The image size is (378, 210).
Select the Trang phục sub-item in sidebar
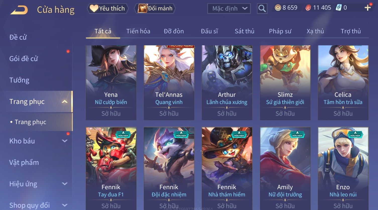(30, 122)
